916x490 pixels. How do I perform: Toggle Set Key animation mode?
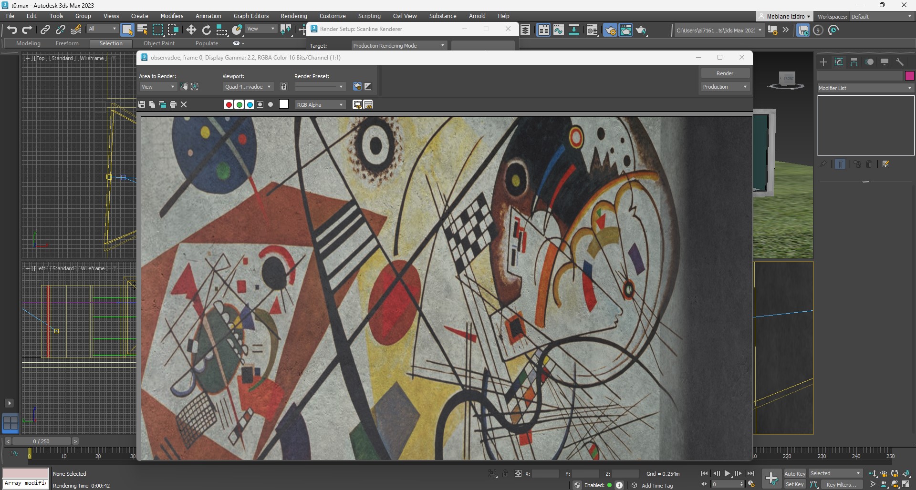pyautogui.click(x=795, y=484)
